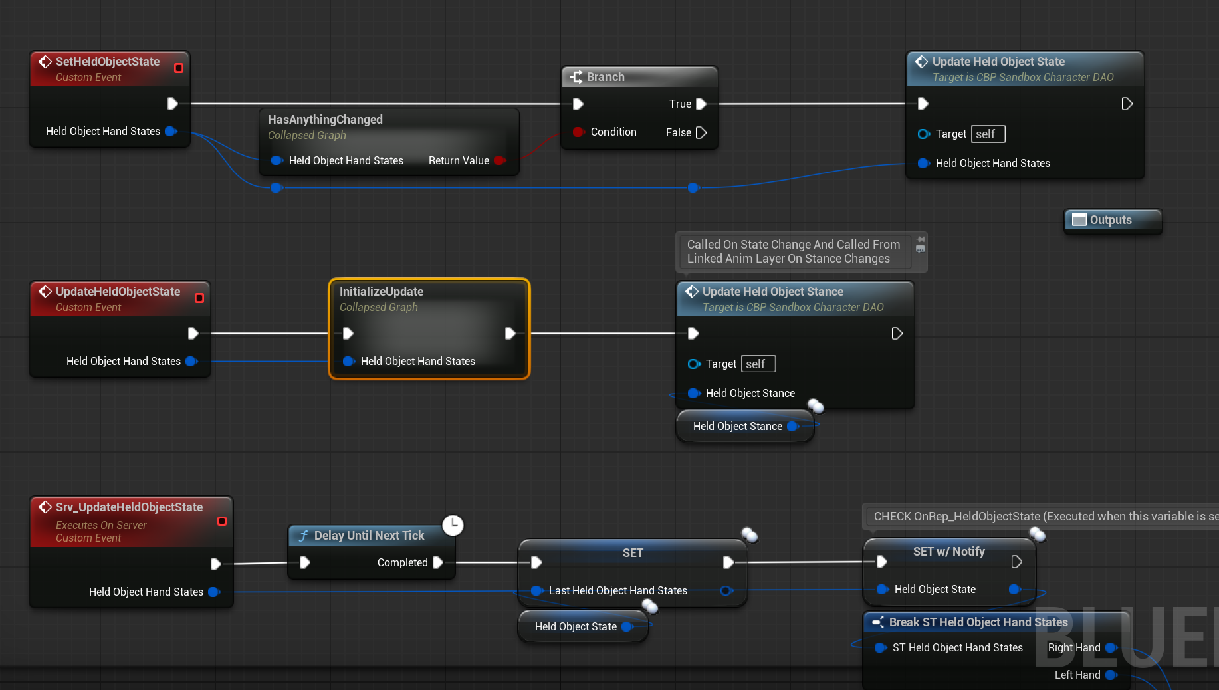Click the Break ST Held Object Hand States icon
Image resolution: width=1219 pixels, height=690 pixels.
(878, 622)
